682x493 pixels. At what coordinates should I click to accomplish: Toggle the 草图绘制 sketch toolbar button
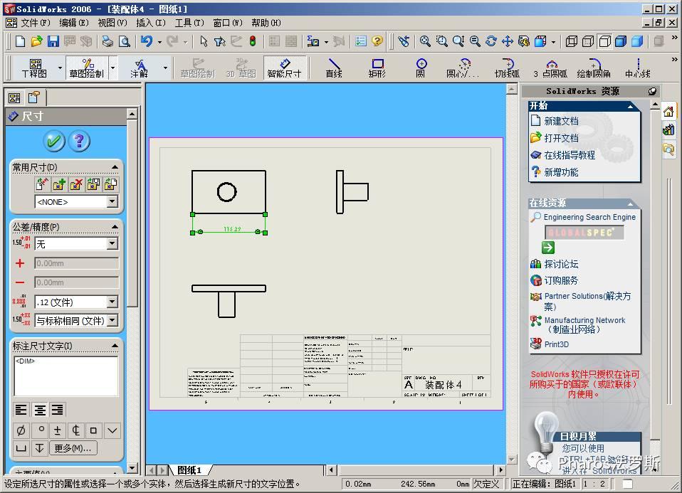pos(86,68)
